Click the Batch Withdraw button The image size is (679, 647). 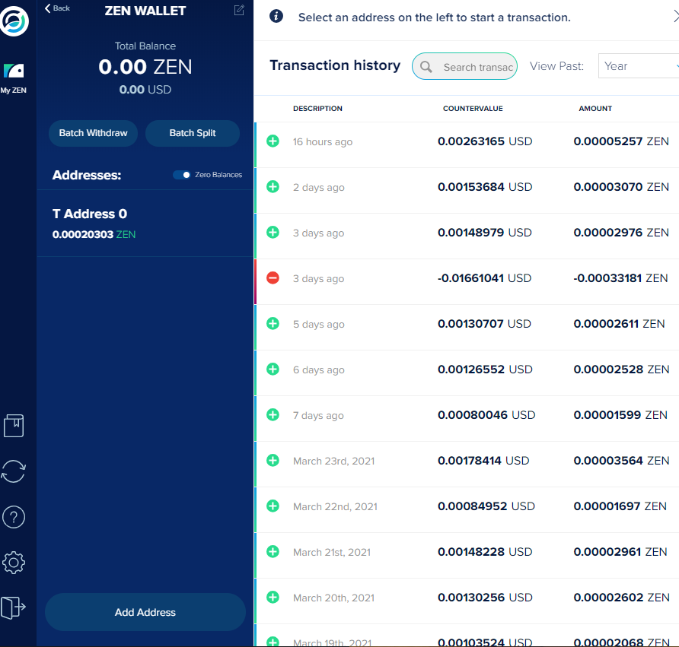93,133
